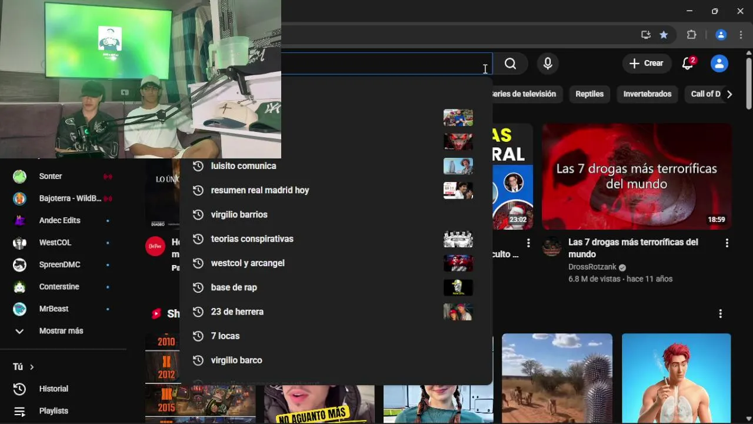Click MrBeast channel avatar icon
This screenshot has width=753, height=424.
19,309
